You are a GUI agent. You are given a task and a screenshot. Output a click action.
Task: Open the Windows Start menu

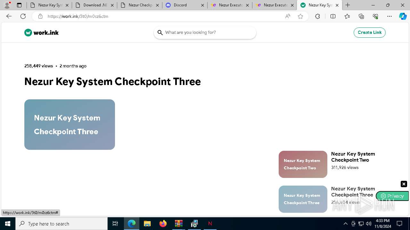coord(8,224)
